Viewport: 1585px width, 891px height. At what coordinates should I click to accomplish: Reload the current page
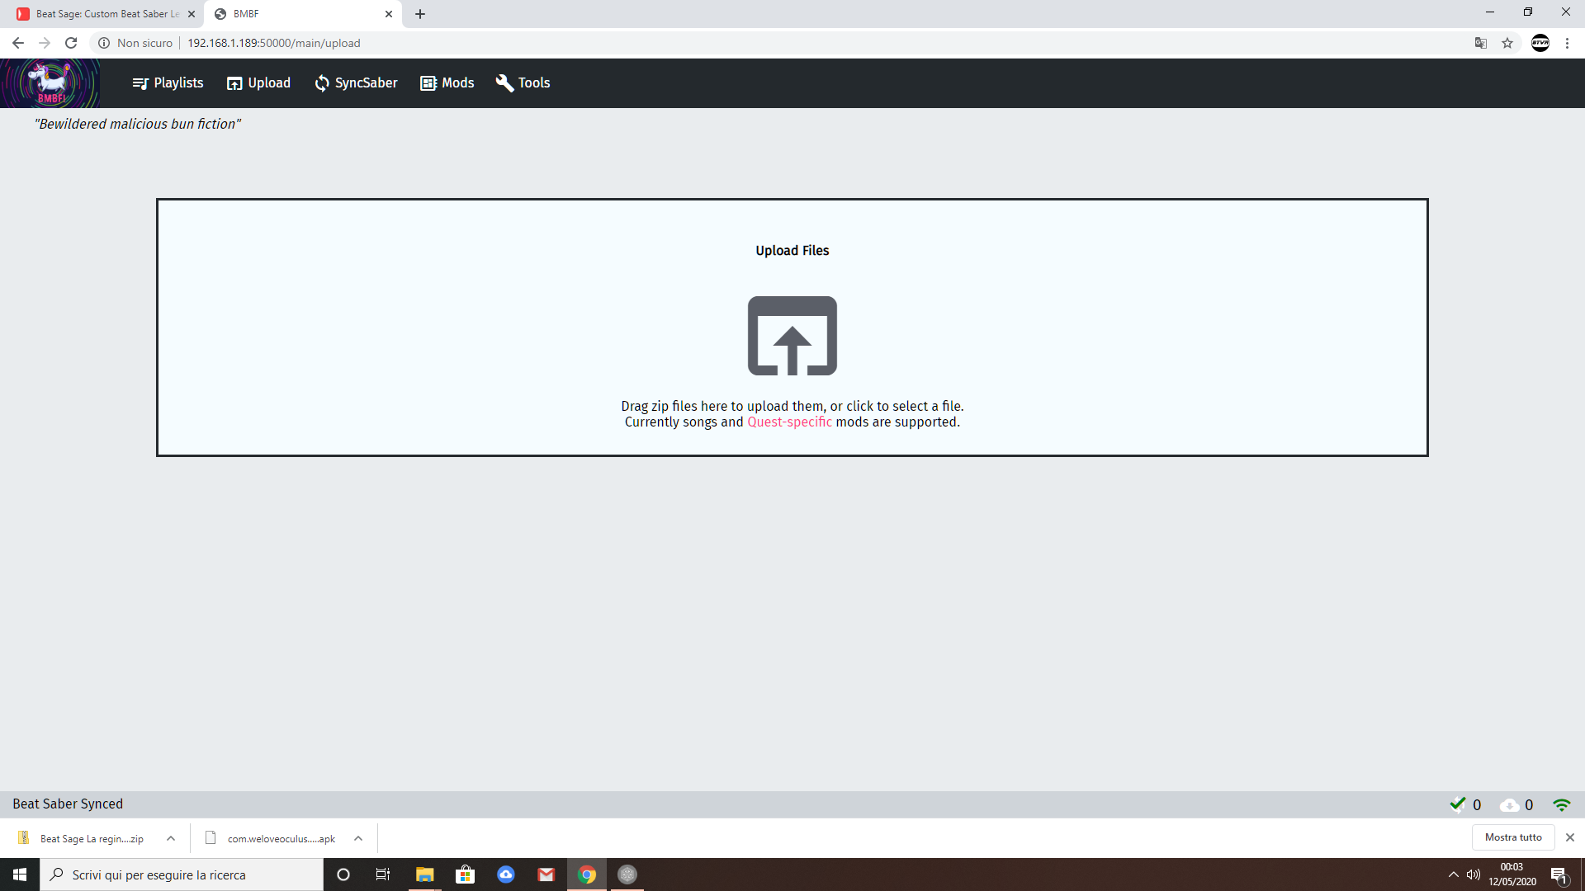[x=71, y=43]
